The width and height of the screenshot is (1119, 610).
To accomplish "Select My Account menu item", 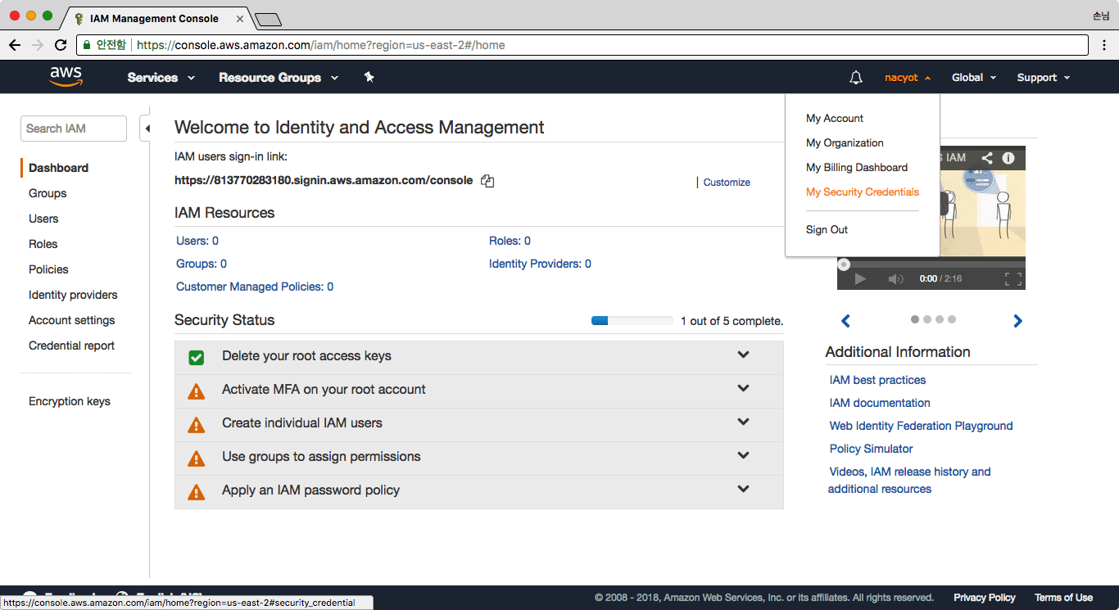I will 835,119.
